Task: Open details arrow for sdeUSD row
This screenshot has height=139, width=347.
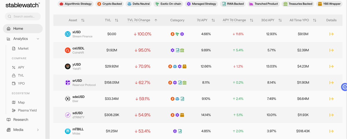Action: click(x=331, y=99)
